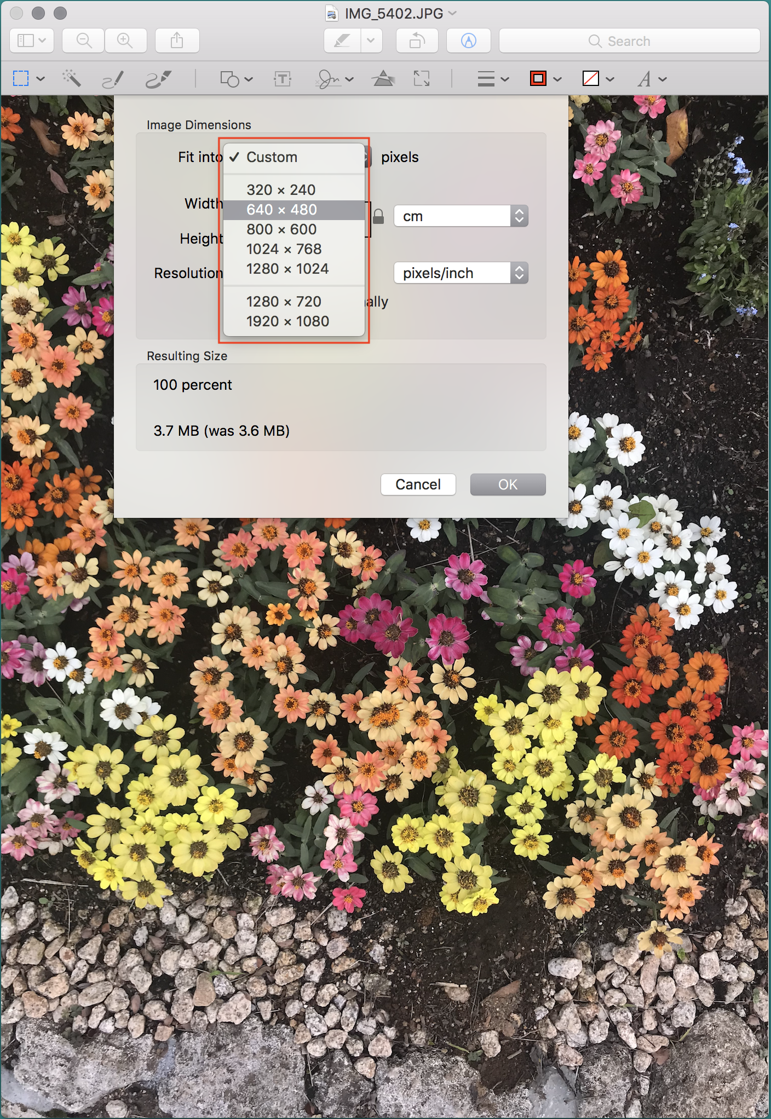Open Border Color swatch

pyautogui.click(x=545, y=79)
